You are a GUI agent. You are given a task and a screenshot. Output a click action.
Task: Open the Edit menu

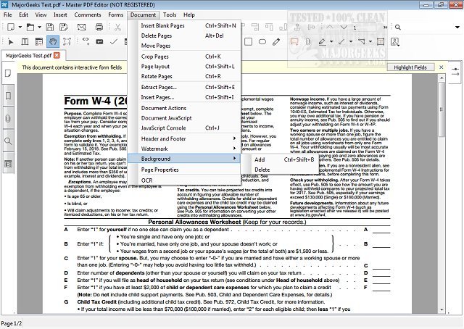pyautogui.click(x=24, y=14)
